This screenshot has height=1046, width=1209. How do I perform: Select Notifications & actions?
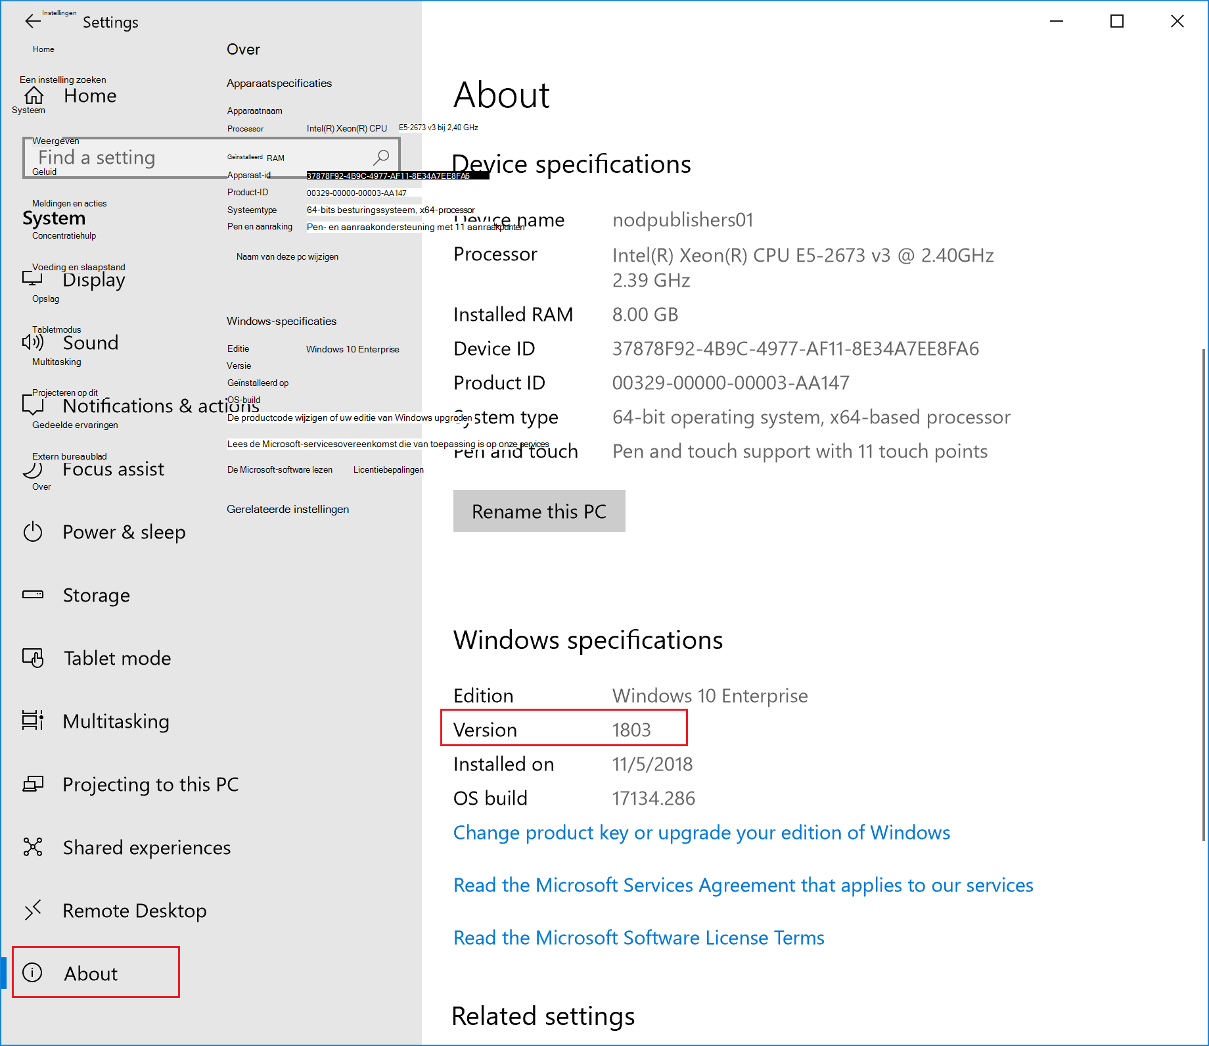coord(161,406)
